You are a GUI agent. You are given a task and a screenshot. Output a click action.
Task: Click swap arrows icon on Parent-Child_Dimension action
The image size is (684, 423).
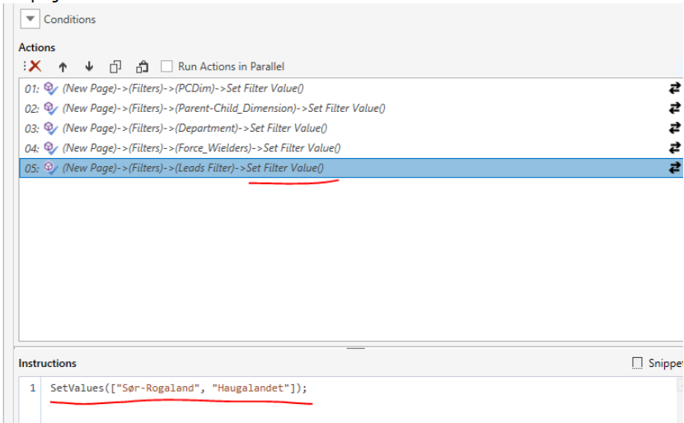pyautogui.click(x=674, y=108)
